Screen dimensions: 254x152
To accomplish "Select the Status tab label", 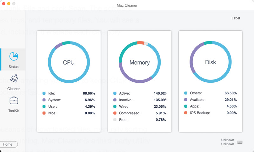I will tap(14, 67).
